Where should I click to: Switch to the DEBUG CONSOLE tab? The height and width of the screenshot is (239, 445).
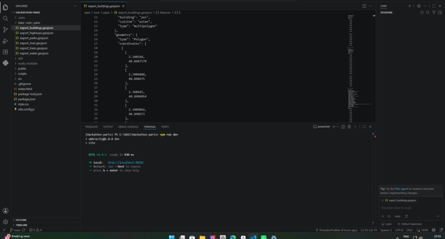coord(128,127)
